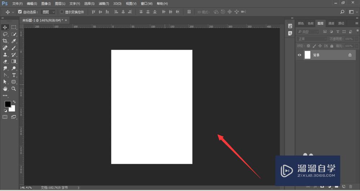
Task: Select the Spot Healing Brush tool
Action: tap(5, 48)
